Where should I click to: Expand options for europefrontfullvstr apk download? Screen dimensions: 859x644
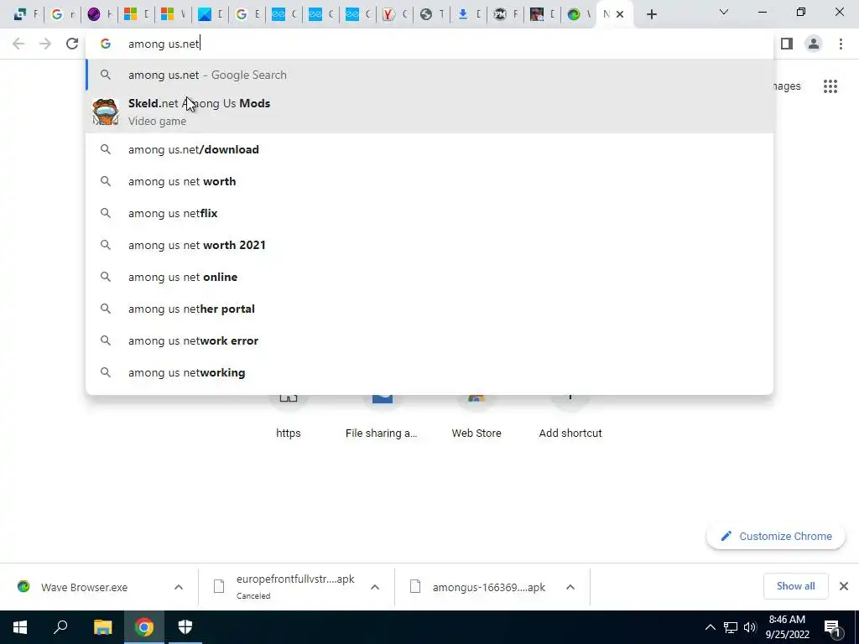(375, 587)
